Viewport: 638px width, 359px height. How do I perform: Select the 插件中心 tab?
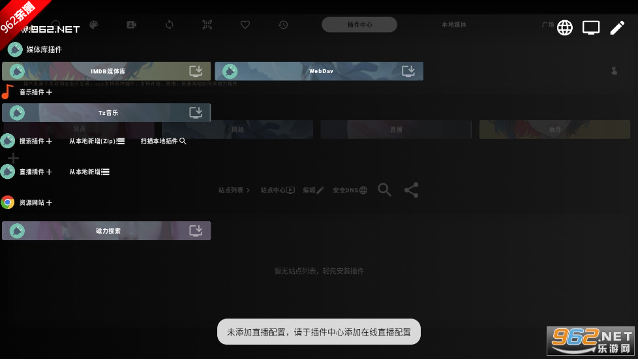[359, 24]
